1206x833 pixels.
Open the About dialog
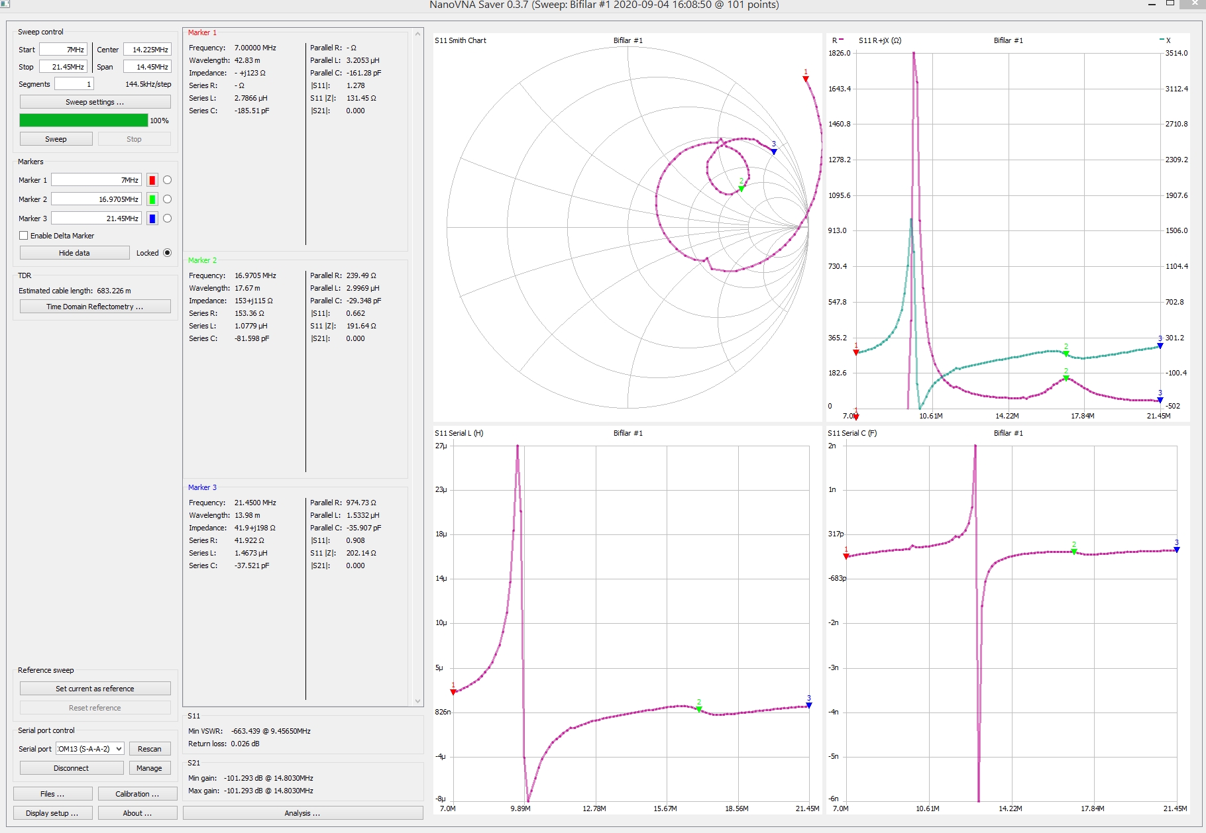tap(137, 813)
